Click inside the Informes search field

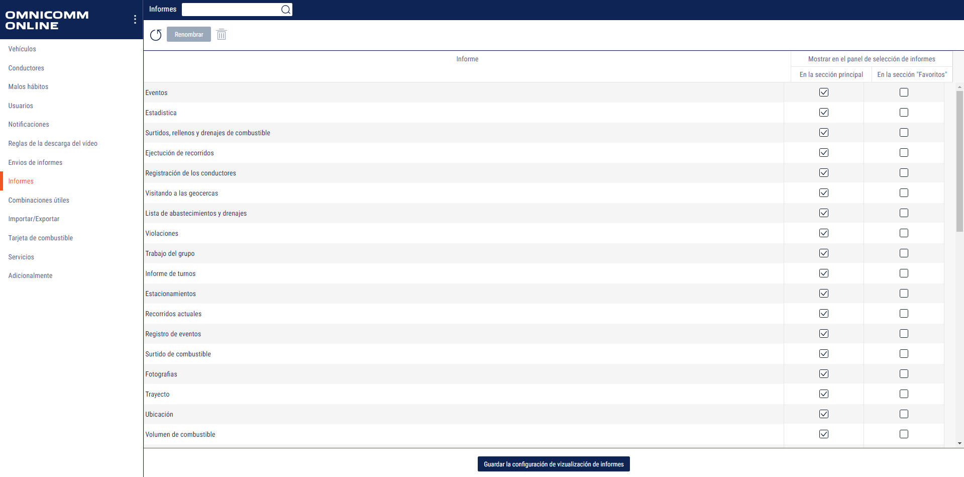click(231, 9)
